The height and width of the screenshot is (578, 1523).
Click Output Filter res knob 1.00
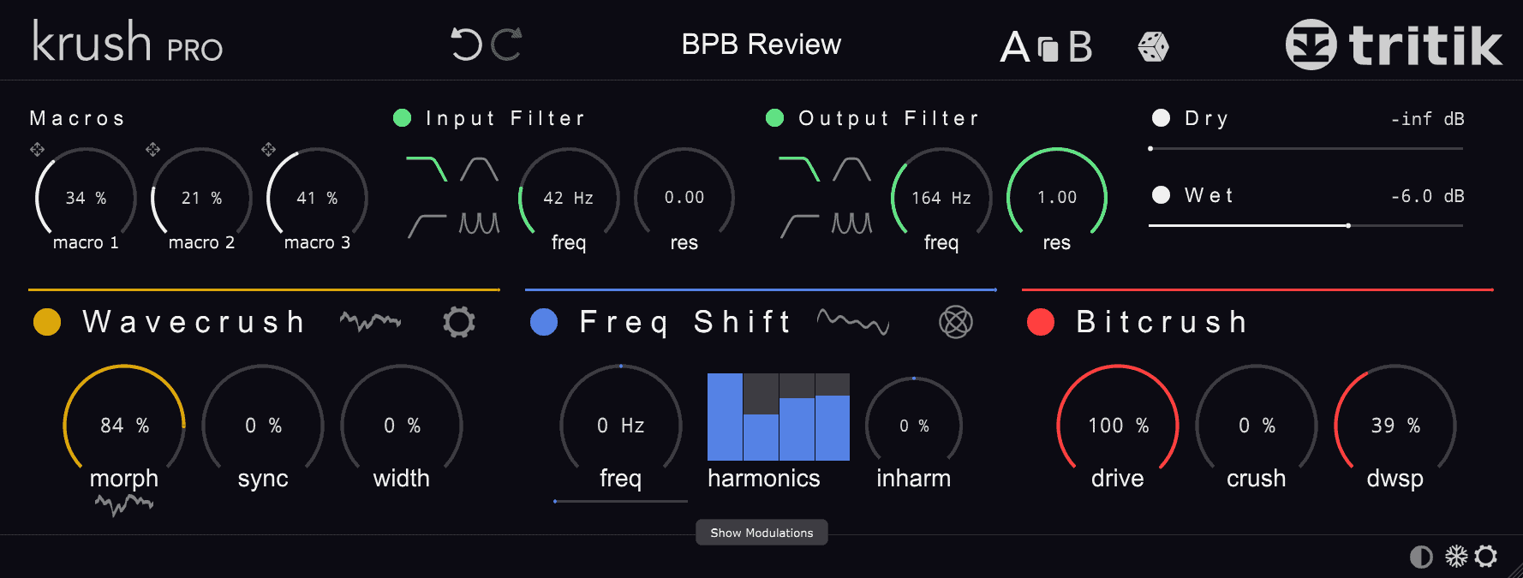(x=1057, y=196)
